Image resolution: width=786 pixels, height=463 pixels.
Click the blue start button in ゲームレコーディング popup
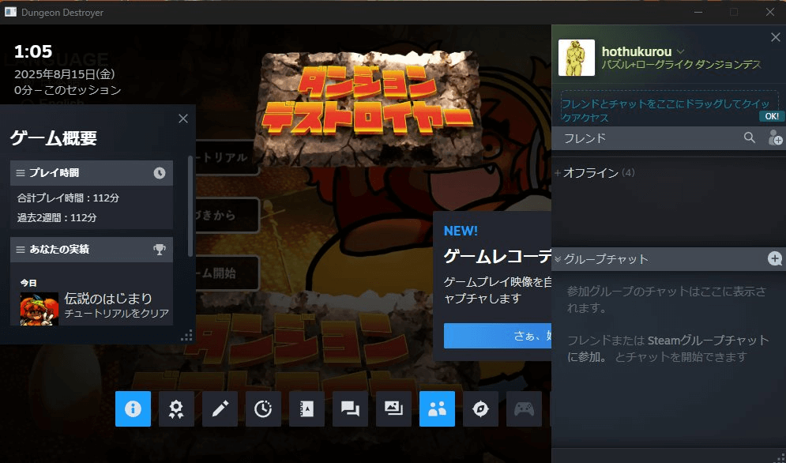click(x=497, y=336)
